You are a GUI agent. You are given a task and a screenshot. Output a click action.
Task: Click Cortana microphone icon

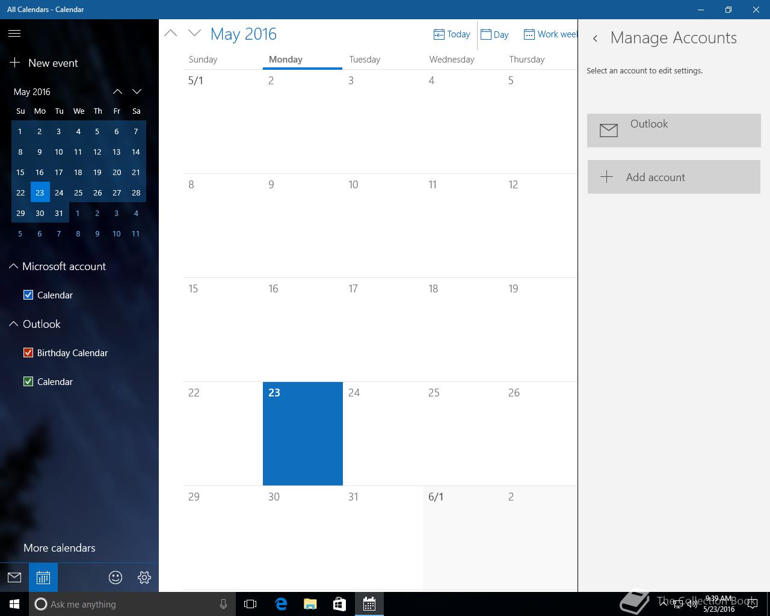pyautogui.click(x=223, y=604)
